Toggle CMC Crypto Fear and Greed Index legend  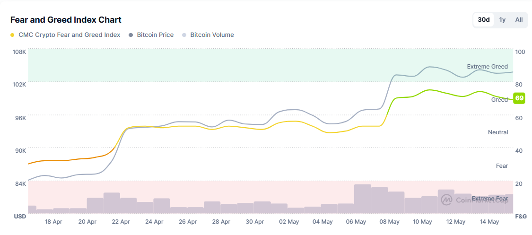pyautogui.click(x=69, y=35)
